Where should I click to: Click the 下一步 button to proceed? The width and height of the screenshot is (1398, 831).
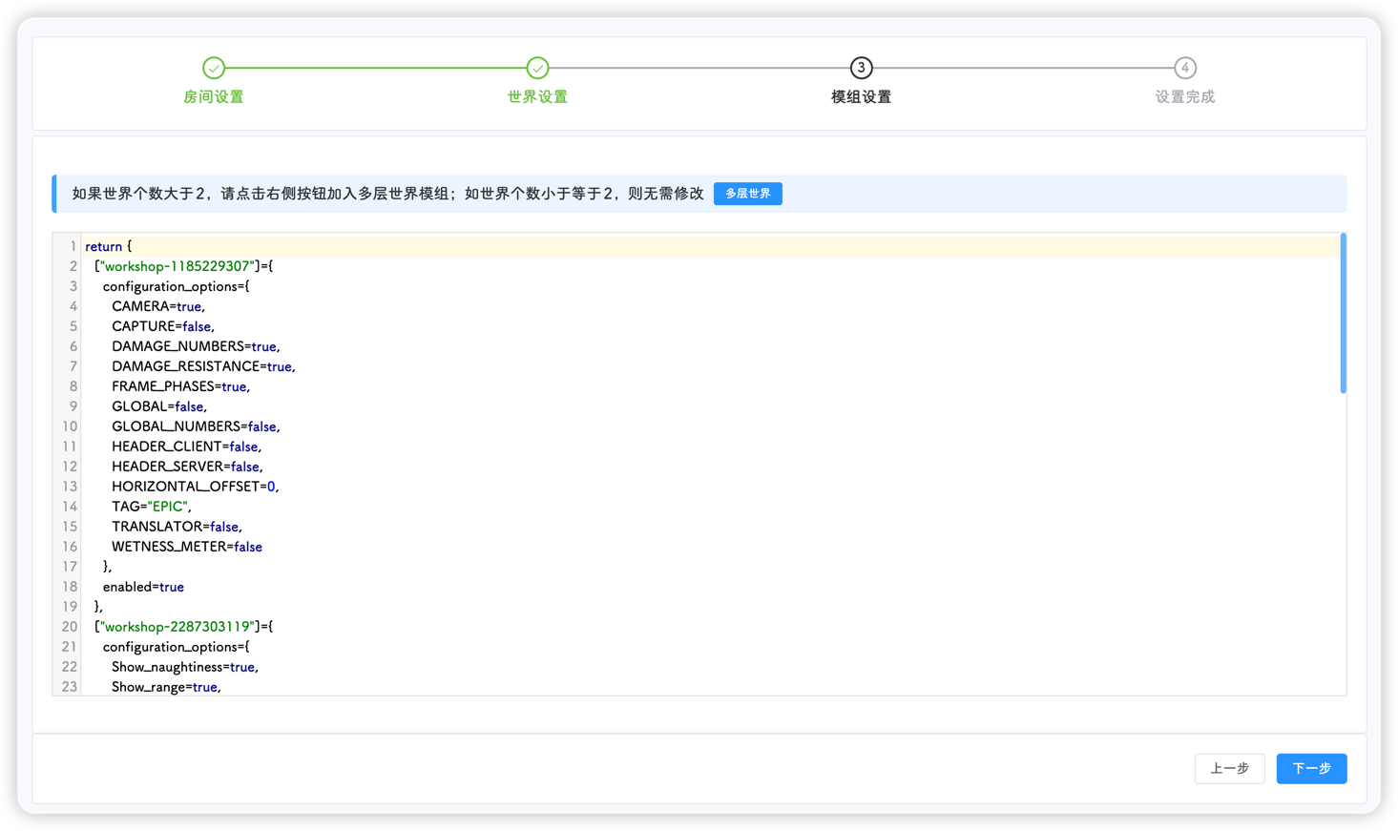(x=1311, y=768)
